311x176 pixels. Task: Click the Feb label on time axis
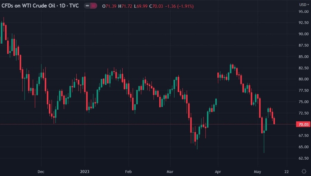(x=128, y=171)
